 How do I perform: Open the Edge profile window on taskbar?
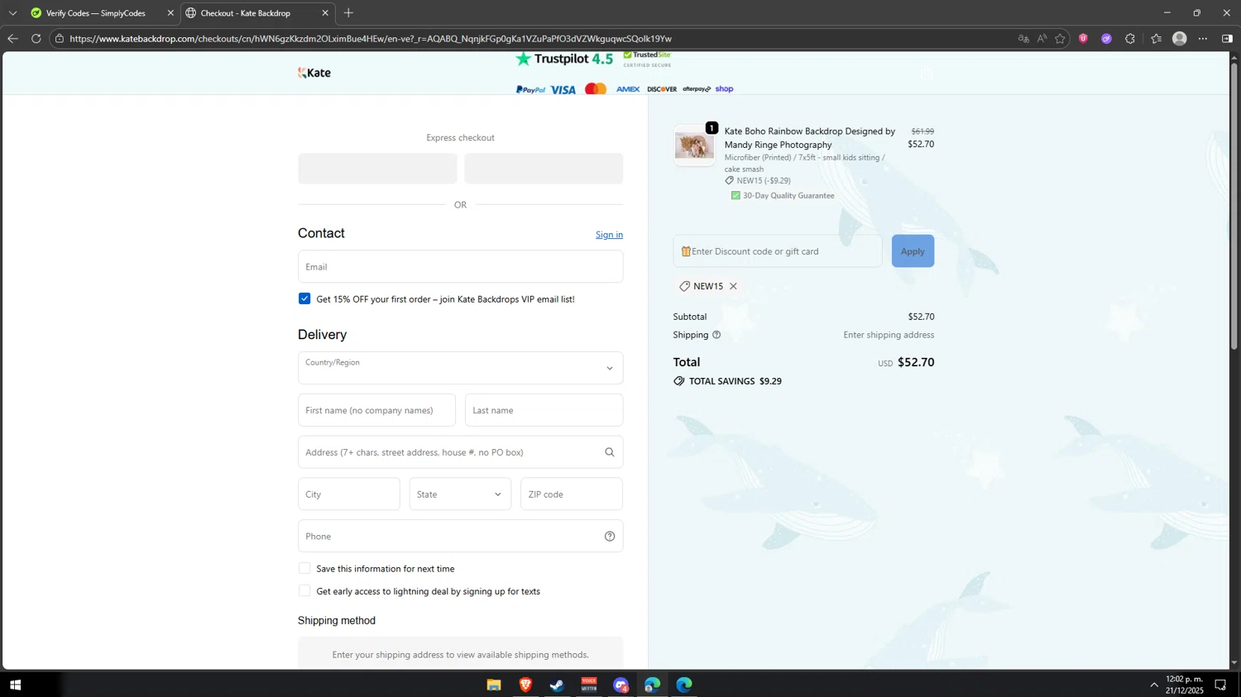652,685
